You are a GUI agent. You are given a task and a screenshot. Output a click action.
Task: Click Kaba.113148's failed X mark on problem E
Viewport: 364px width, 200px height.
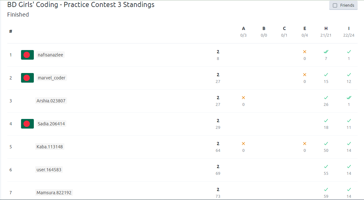click(x=305, y=144)
